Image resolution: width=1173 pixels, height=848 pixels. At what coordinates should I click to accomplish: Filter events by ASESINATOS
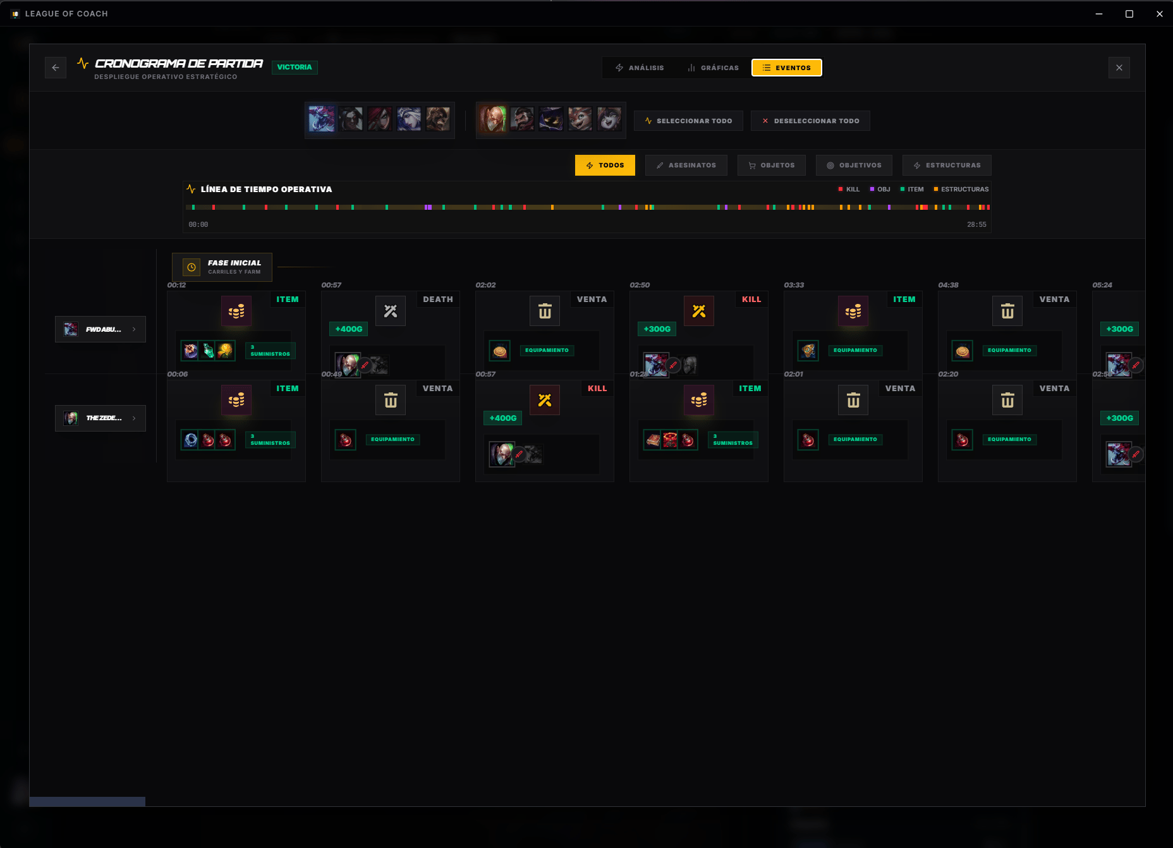(x=686, y=166)
